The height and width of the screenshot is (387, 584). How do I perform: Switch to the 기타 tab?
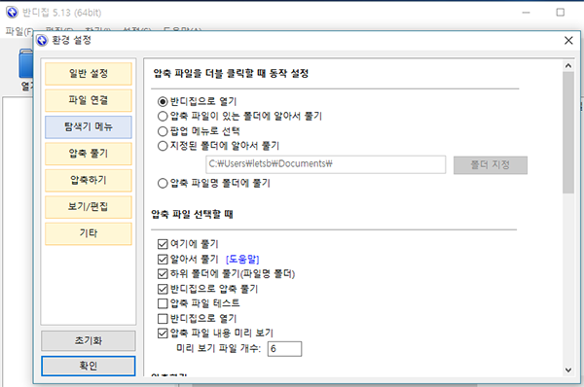click(x=89, y=233)
